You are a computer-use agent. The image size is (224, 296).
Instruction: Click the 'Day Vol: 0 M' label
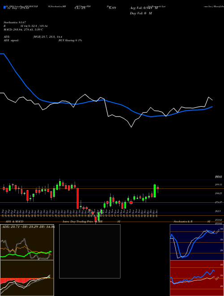141,13
